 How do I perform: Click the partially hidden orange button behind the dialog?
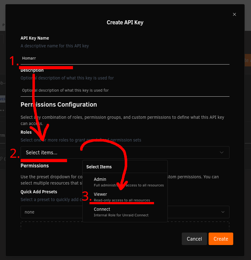tap(247, 60)
